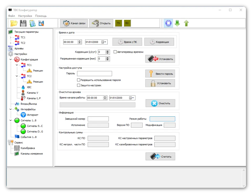Open the Помощь menu
The width and height of the screenshot is (252, 195).
[41, 16]
